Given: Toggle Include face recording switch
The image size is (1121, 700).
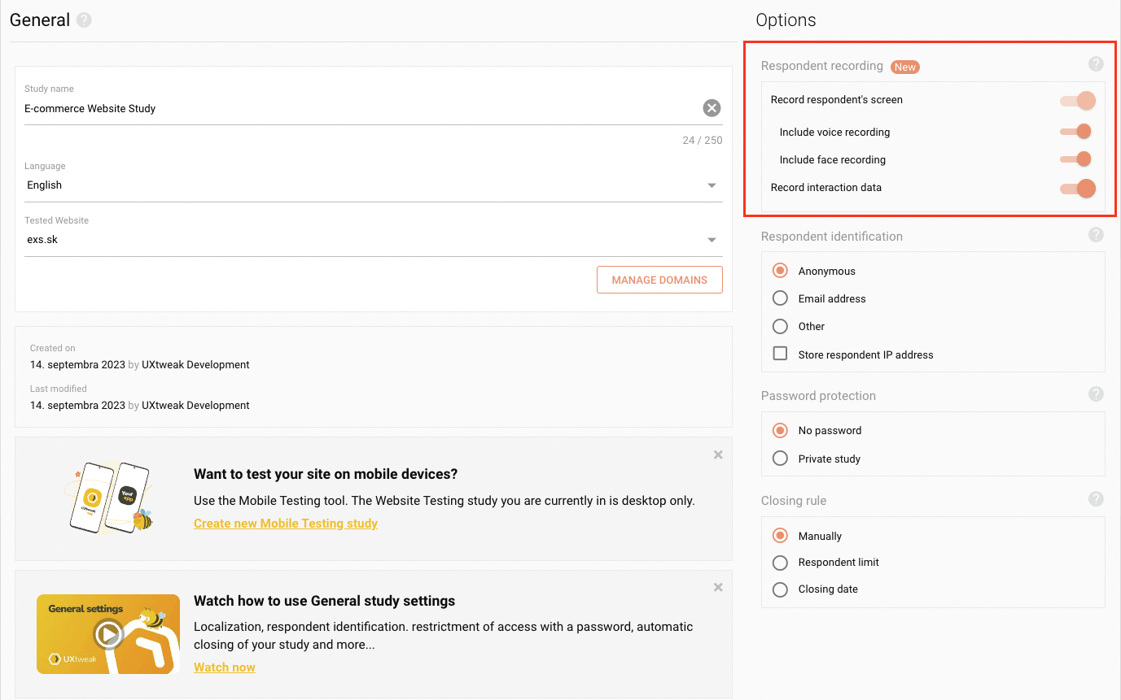Looking at the screenshot, I should pyautogui.click(x=1076, y=159).
